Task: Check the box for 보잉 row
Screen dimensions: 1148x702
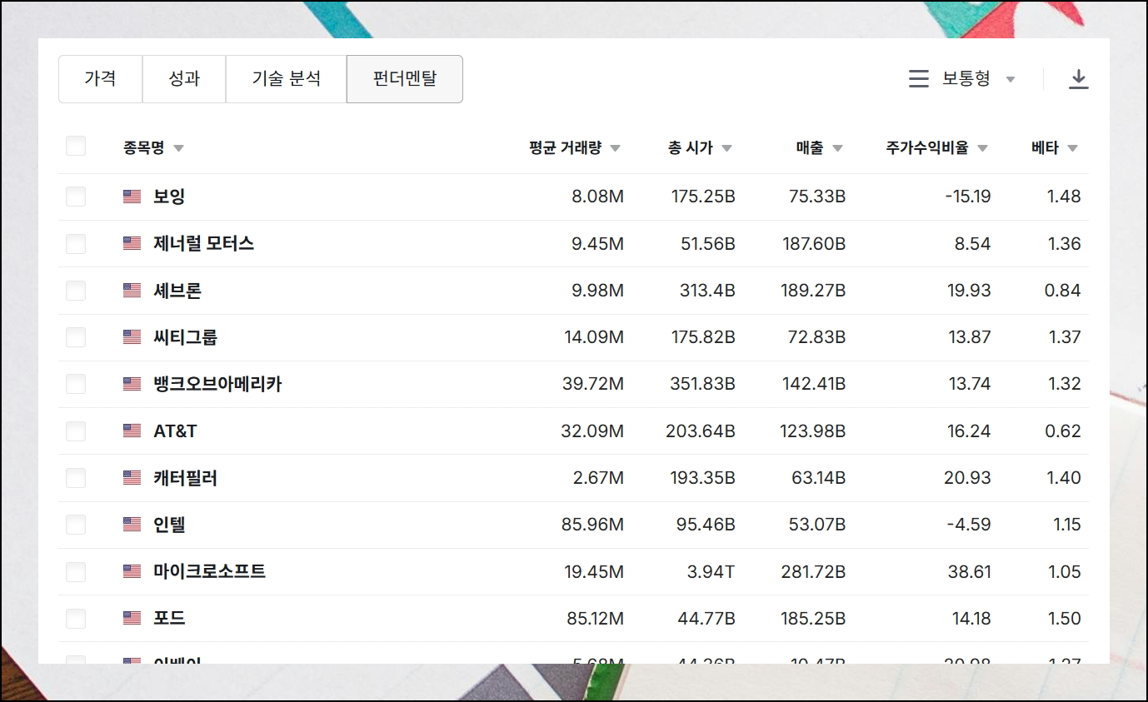Action: click(x=76, y=197)
